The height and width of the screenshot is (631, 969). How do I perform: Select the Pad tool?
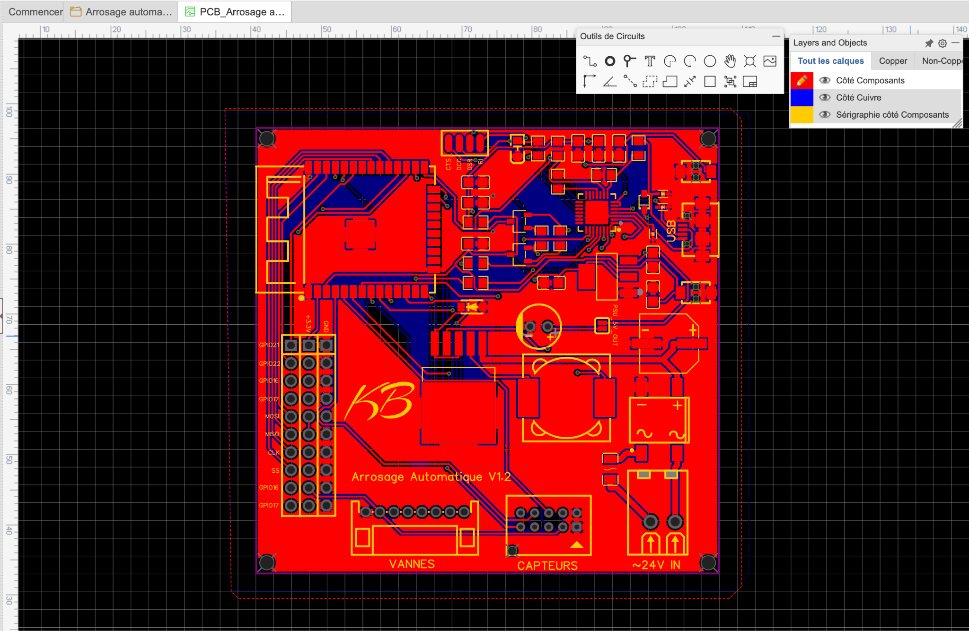pyautogui.click(x=610, y=61)
